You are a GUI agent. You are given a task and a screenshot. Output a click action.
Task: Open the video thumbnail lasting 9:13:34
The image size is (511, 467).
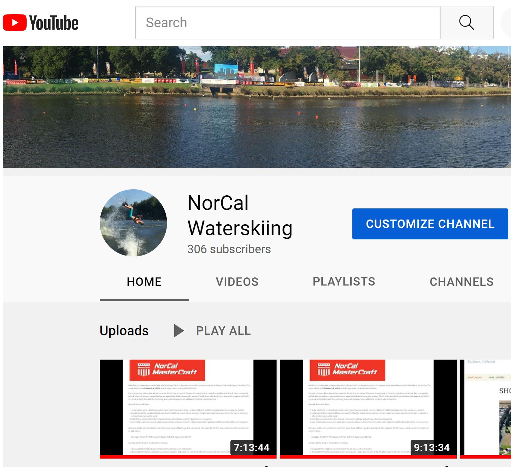tap(368, 409)
